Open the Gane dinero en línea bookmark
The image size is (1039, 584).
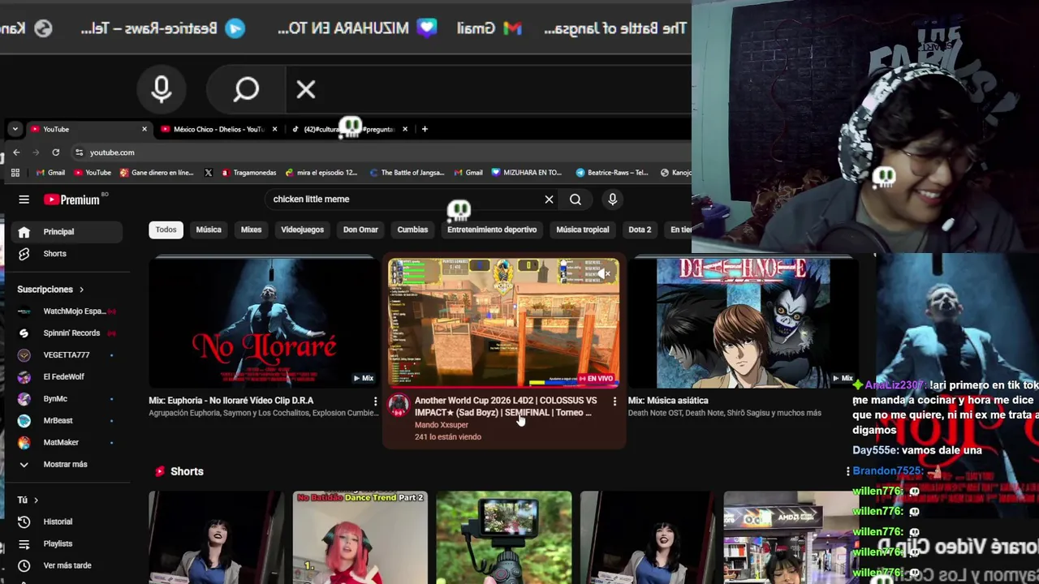[x=157, y=173]
